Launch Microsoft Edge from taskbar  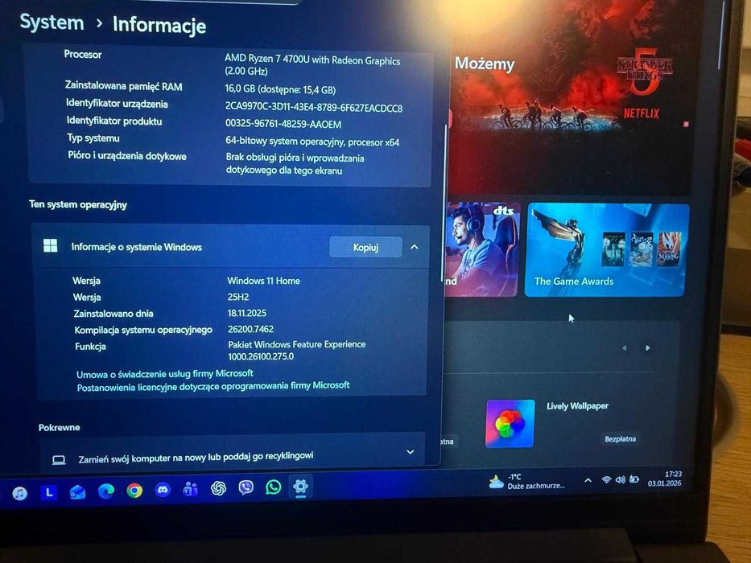coord(106,491)
